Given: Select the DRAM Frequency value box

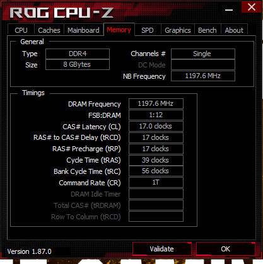Looking at the screenshot, I should coord(156,103).
